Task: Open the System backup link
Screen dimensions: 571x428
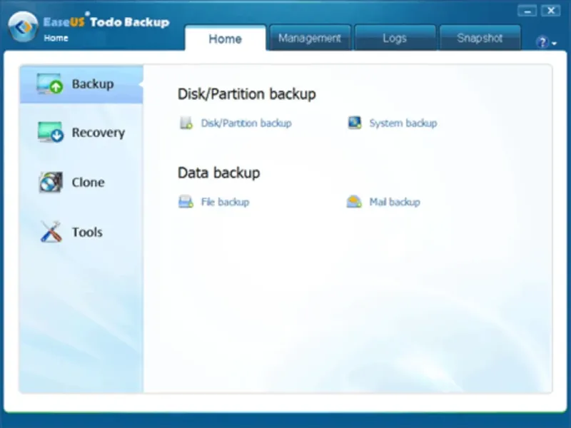Action: (403, 123)
